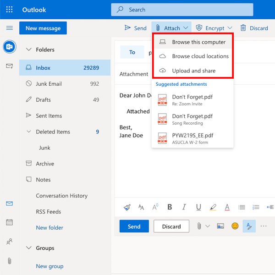275x275 pixels.
Task: Click the new mail envelope icon in left rail
Action: pos(9,66)
